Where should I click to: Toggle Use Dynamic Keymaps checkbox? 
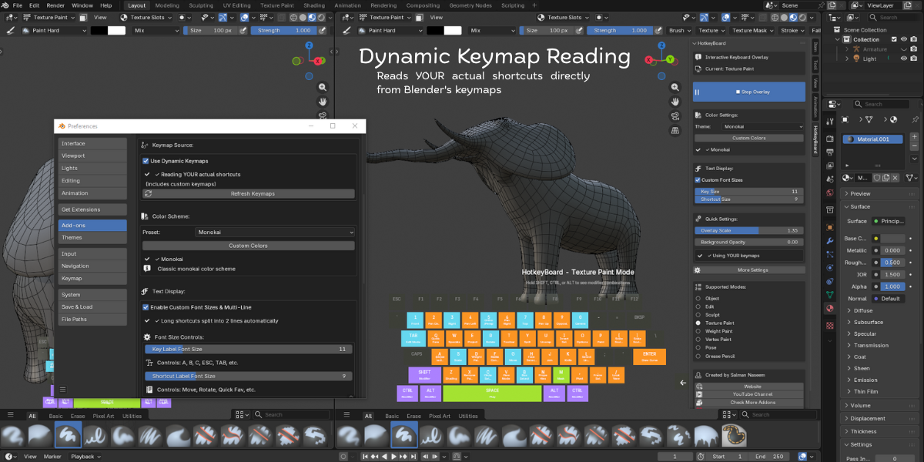pos(146,161)
